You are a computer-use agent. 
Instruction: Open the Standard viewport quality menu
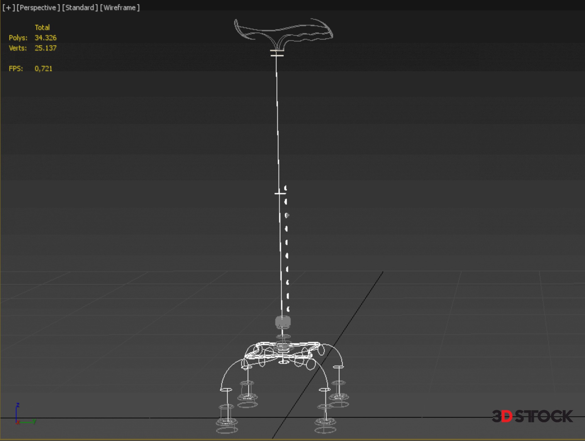[80, 8]
